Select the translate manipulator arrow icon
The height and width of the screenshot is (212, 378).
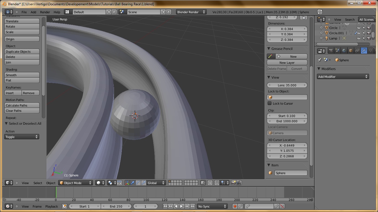(133, 183)
